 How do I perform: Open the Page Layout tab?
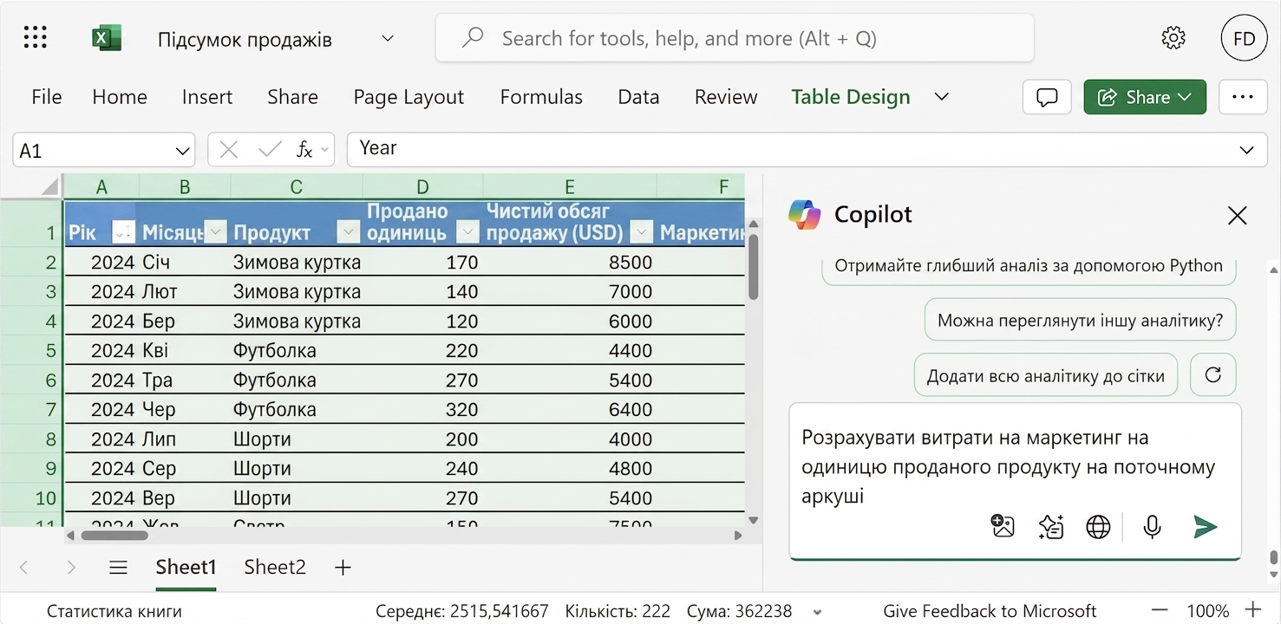(x=408, y=96)
